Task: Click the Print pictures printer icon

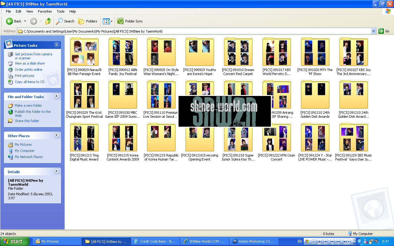Action: 10,76
